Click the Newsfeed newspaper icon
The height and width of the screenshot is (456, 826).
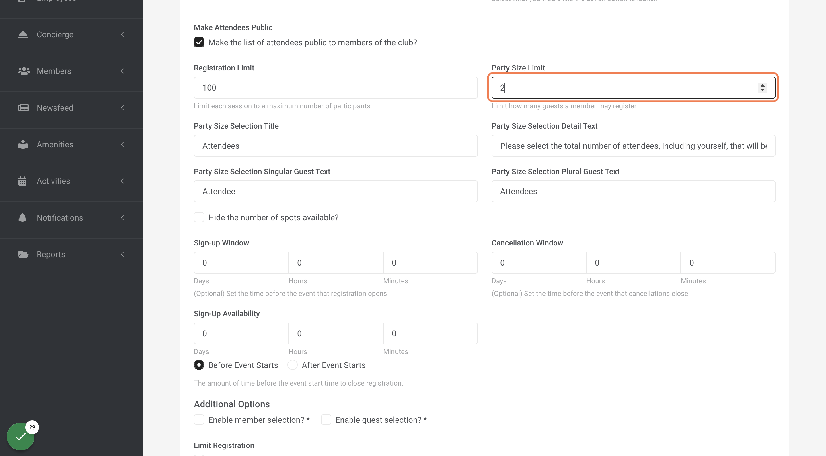[24, 108]
